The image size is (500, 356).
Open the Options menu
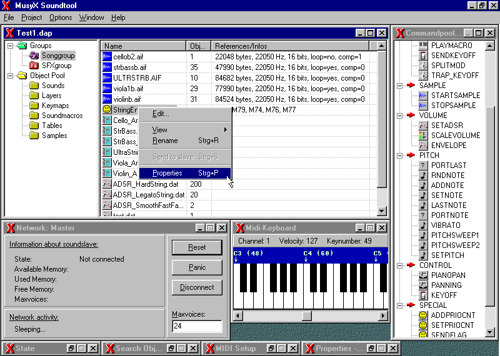[x=61, y=17]
